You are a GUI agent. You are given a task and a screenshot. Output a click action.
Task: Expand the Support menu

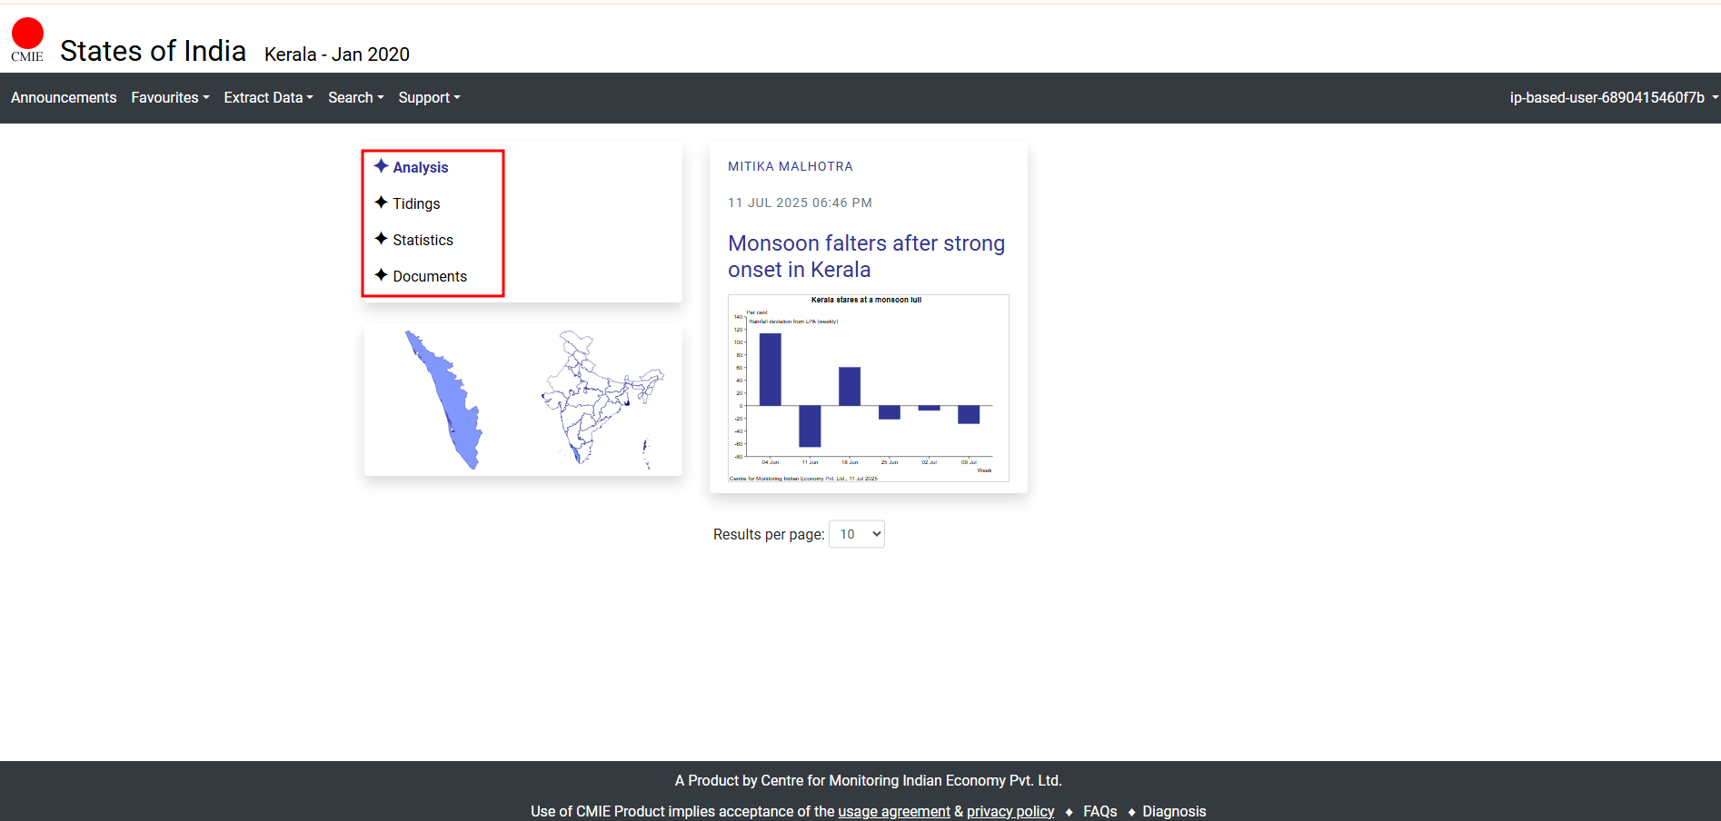(x=429, y=97)
